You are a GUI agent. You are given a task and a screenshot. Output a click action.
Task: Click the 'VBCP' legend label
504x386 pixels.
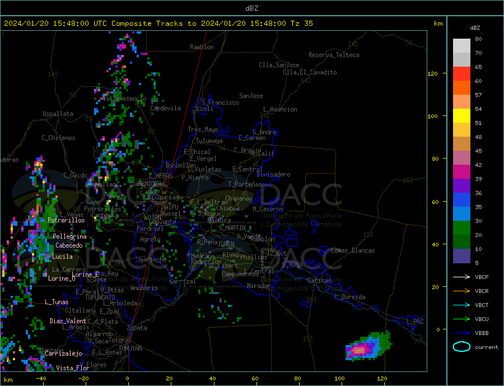click(482, 277)
